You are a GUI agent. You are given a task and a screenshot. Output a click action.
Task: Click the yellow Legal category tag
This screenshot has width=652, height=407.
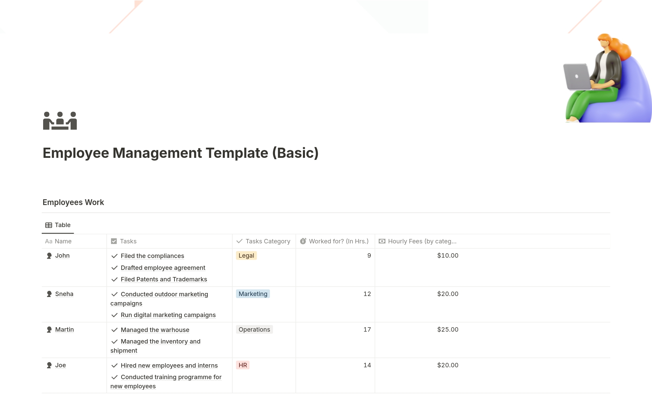click(x=246, y=255)
